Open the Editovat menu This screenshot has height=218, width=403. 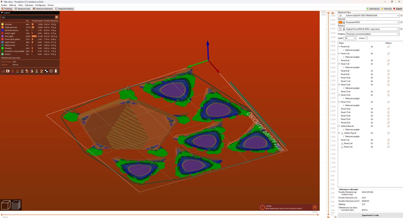click(13, 5)
